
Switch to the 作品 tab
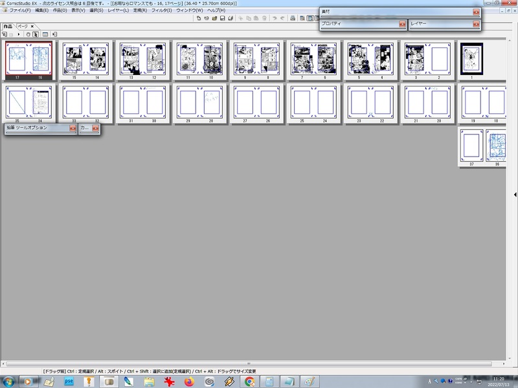8,27
